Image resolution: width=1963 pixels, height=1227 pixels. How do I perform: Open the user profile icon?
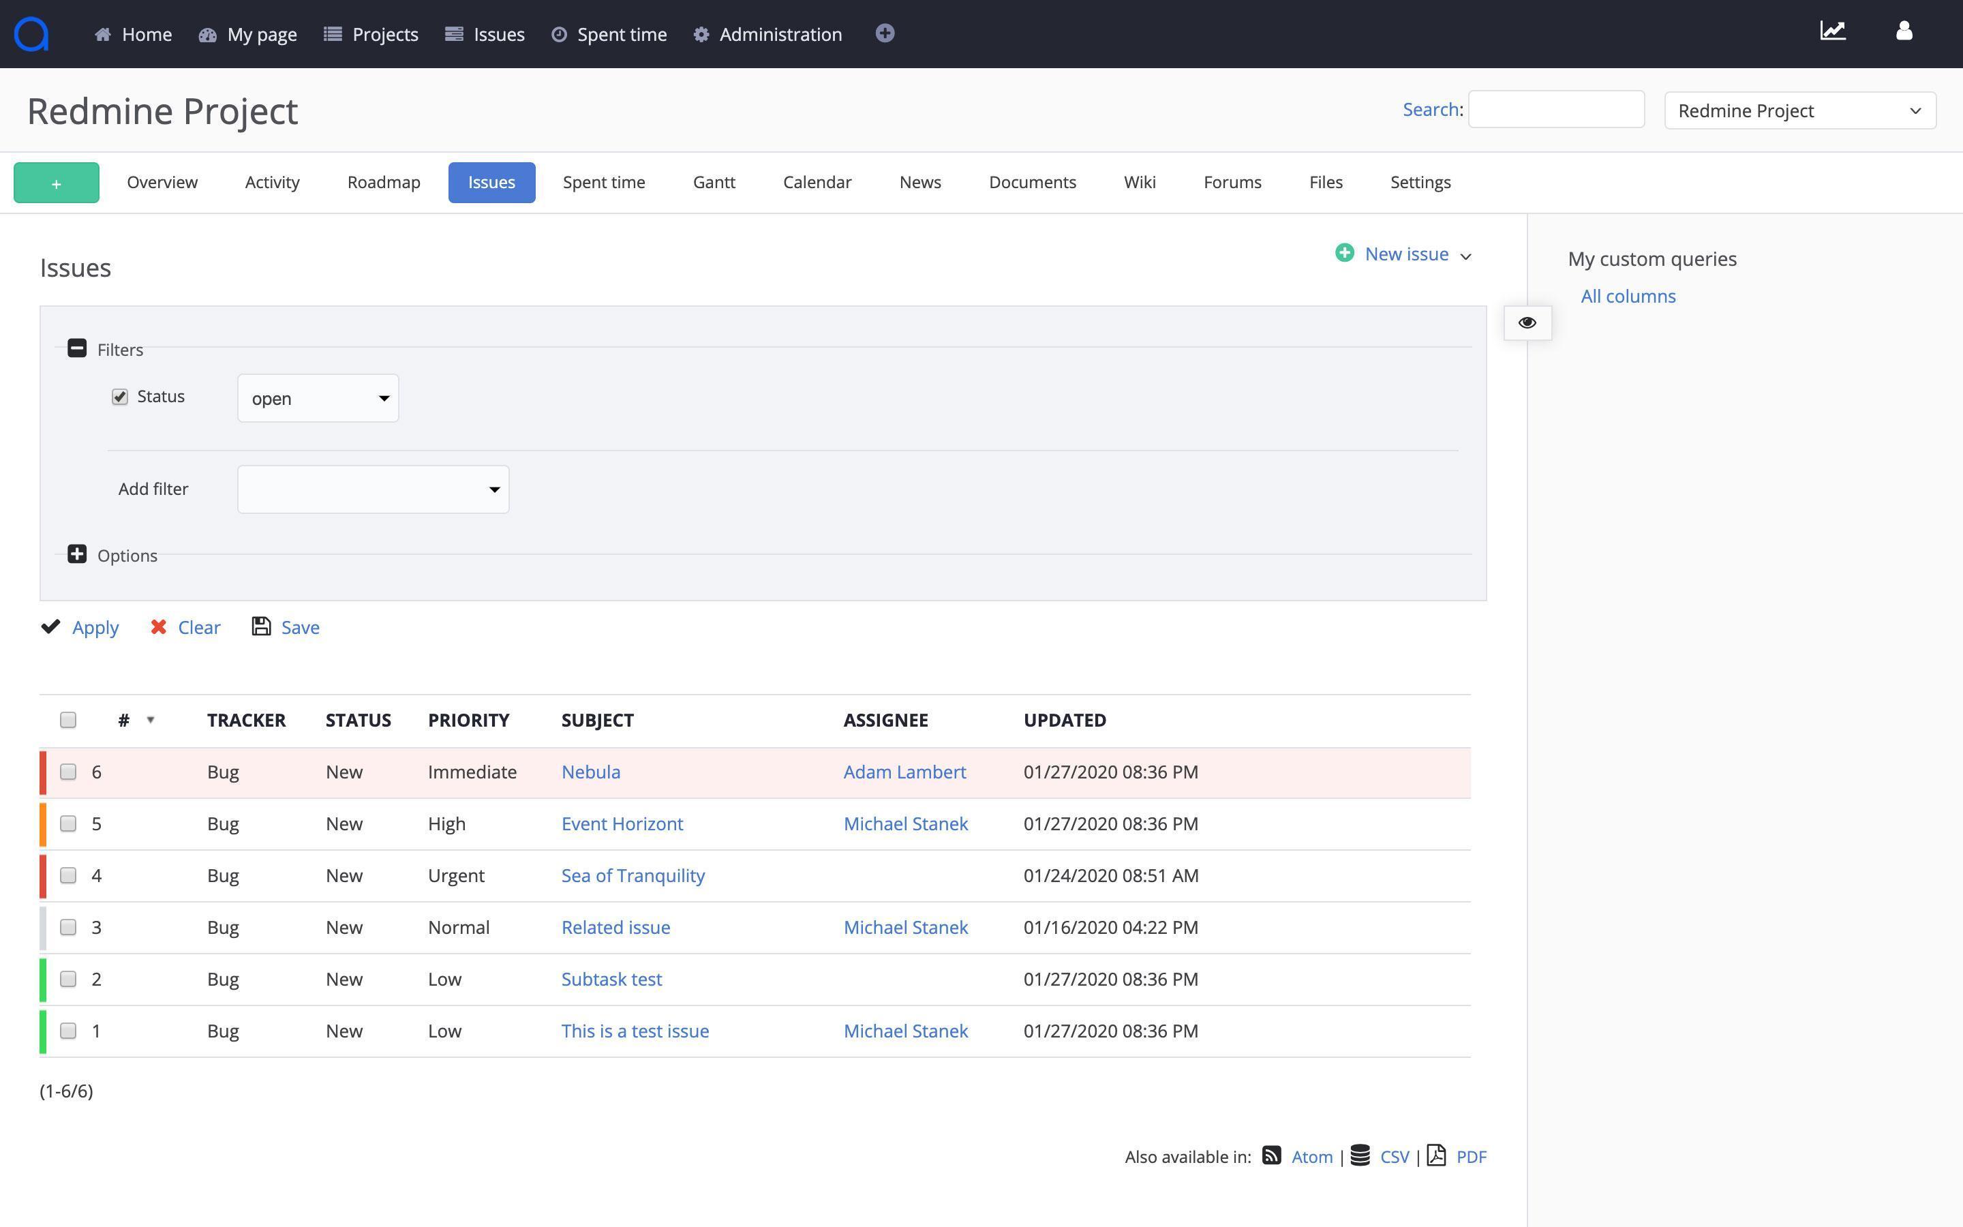click(1904, 31)
